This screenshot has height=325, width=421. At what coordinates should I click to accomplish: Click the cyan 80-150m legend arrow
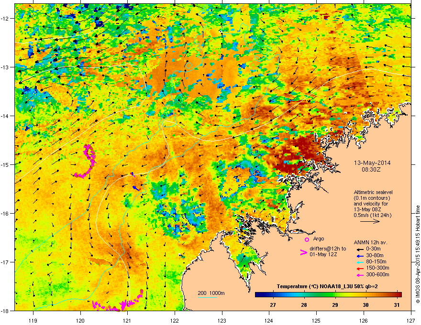tap(359, 262)
